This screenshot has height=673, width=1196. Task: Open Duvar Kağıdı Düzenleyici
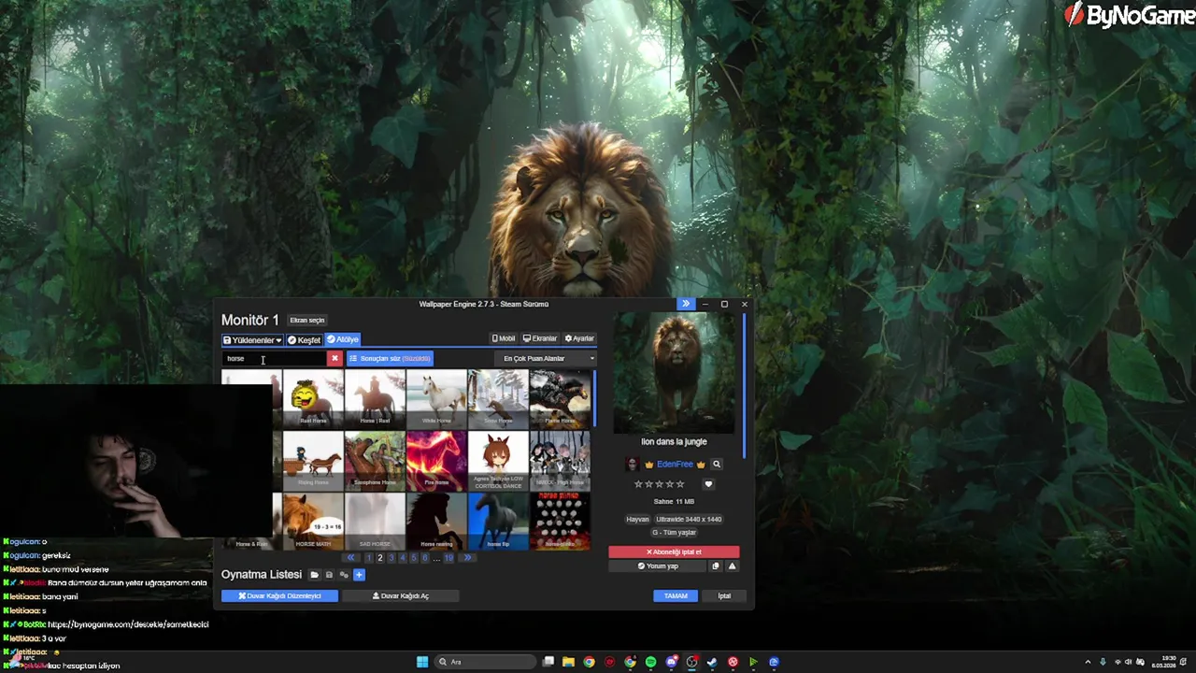click(x=279, y=595)
